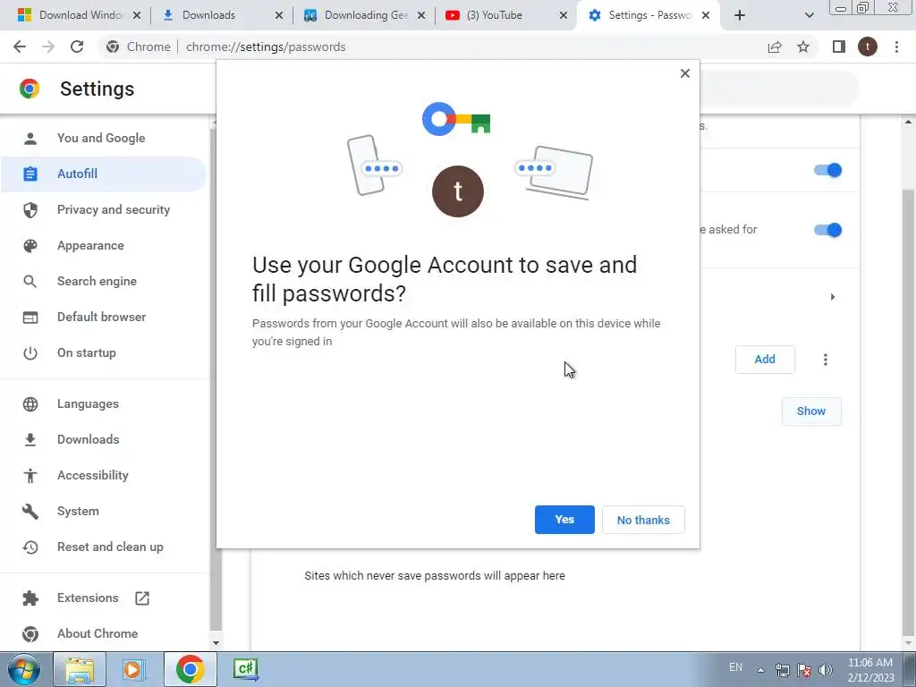The image size is (916, 687).
Task: Click the share page icon
Action: (x=775, y=47)
